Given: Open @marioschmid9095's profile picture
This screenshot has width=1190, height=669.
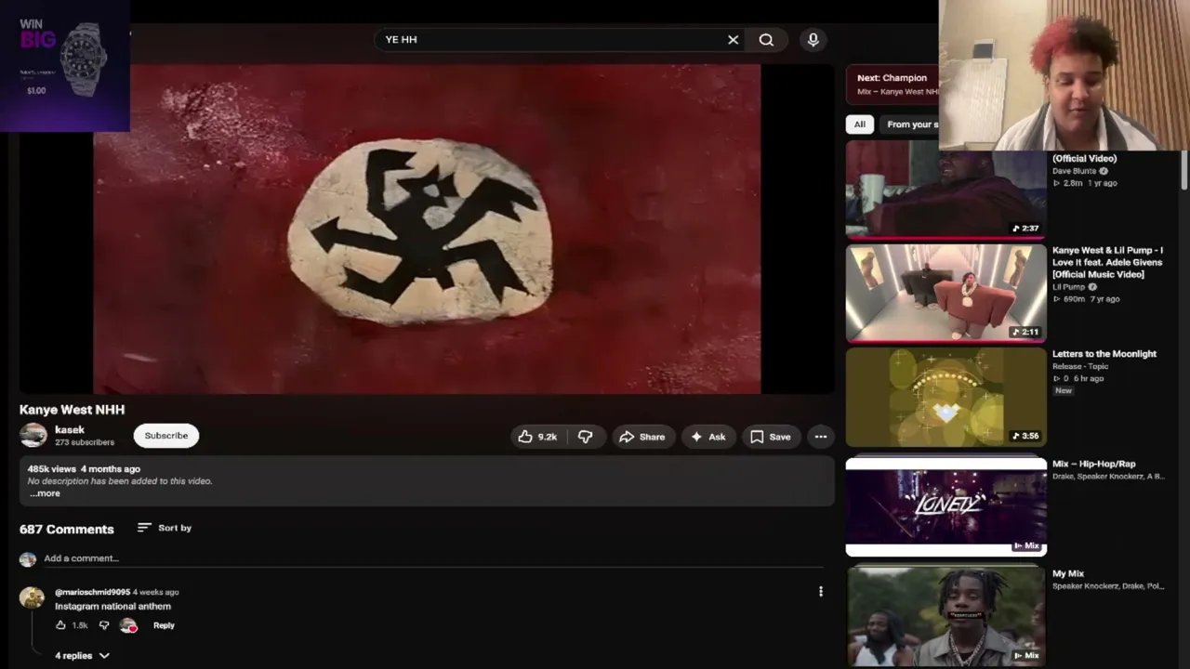Looking at the screenshot, I should (x=32, y=597).
